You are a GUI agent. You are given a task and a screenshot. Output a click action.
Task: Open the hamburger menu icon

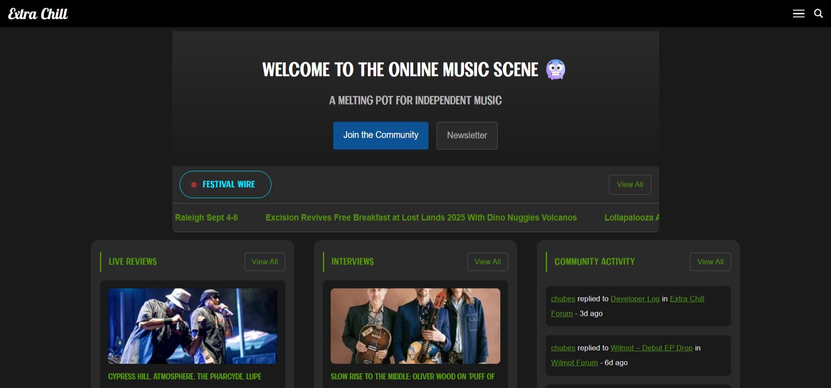pyautogui.click(x=799, y=14)
